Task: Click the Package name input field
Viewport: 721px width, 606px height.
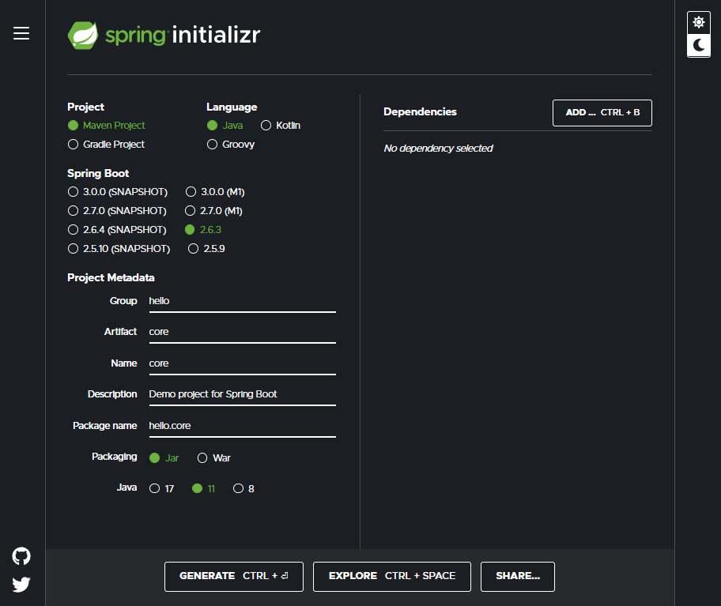Action: [243, 427]
